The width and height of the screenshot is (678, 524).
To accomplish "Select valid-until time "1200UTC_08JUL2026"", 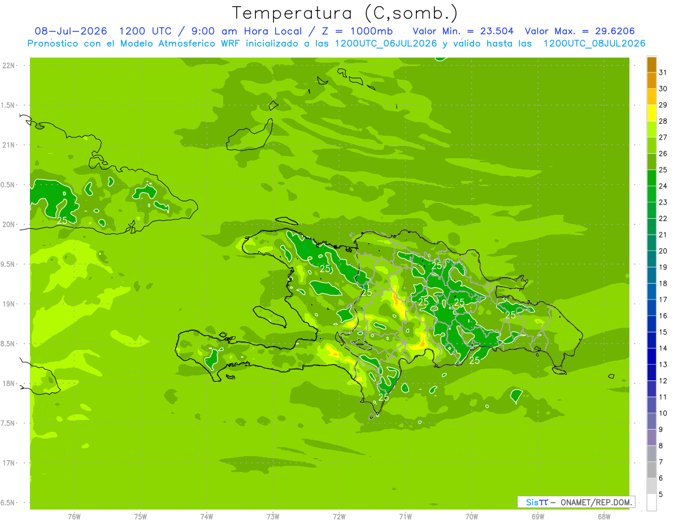I will [x=594, y=44].
